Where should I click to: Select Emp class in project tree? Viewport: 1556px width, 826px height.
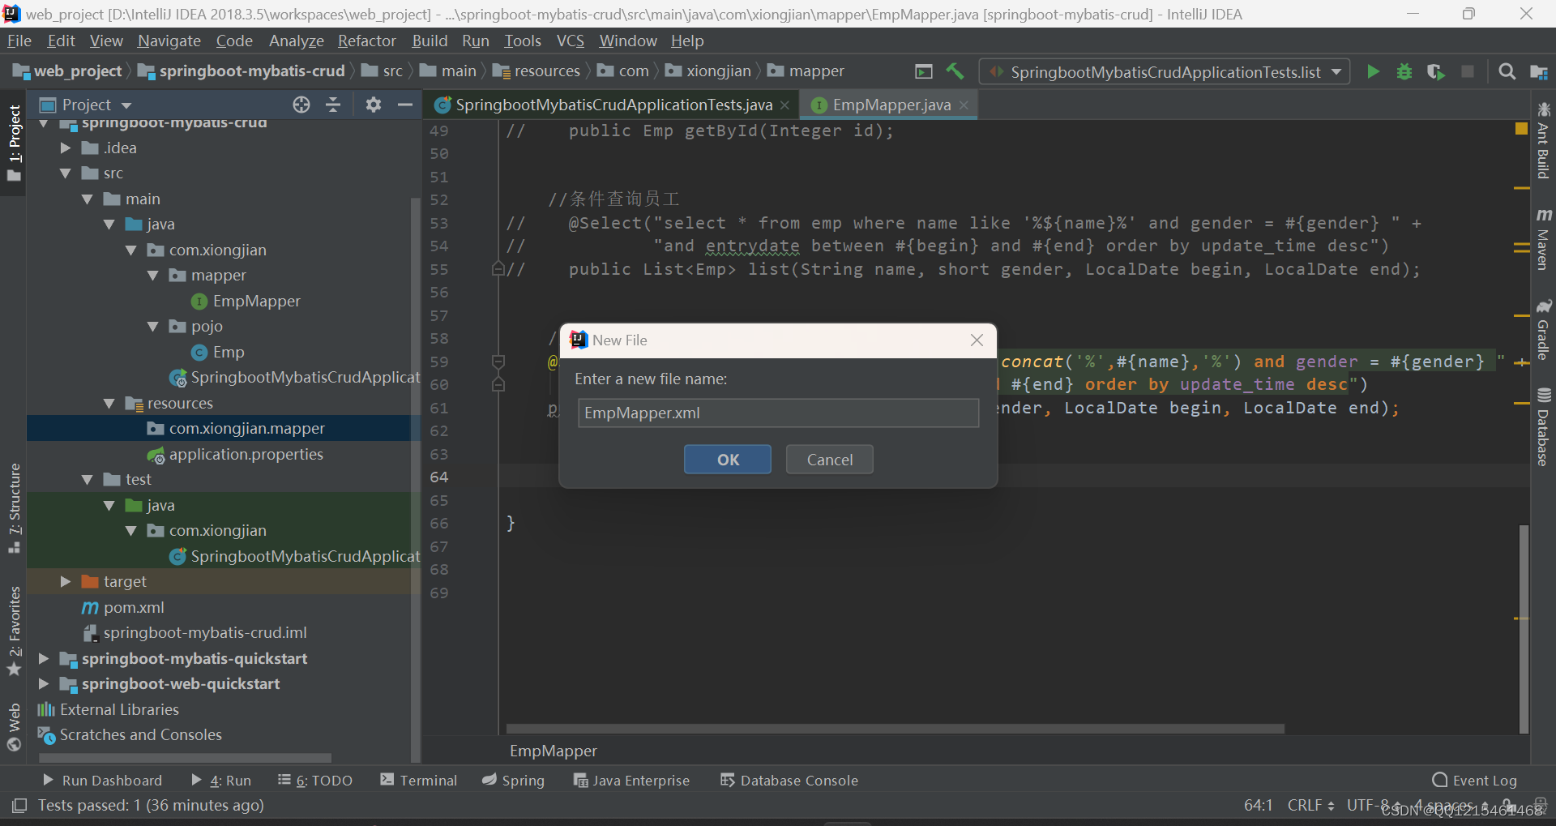click(x=229, y=352)
